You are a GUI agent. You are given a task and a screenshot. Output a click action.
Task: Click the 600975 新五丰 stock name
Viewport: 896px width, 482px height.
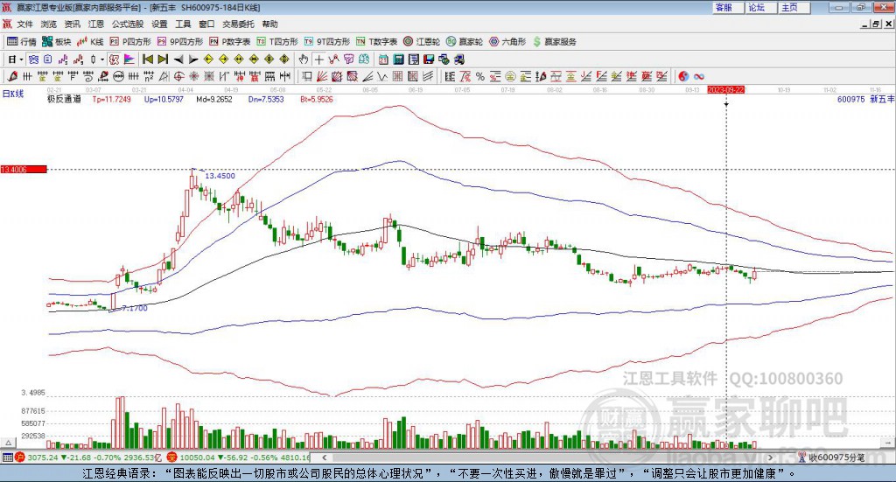point(865,99)
